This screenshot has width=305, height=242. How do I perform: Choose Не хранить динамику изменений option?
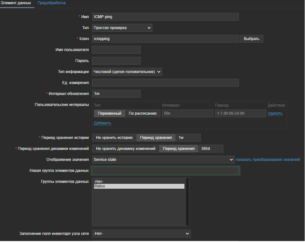point(126,149)
